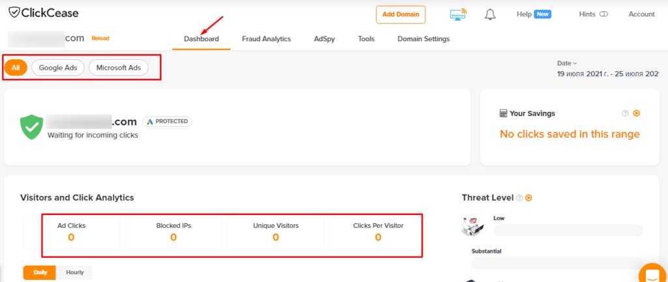The image size is (668, 282).
Task: Filter by Microsoft Ads
Action: [x=119, y=68]
